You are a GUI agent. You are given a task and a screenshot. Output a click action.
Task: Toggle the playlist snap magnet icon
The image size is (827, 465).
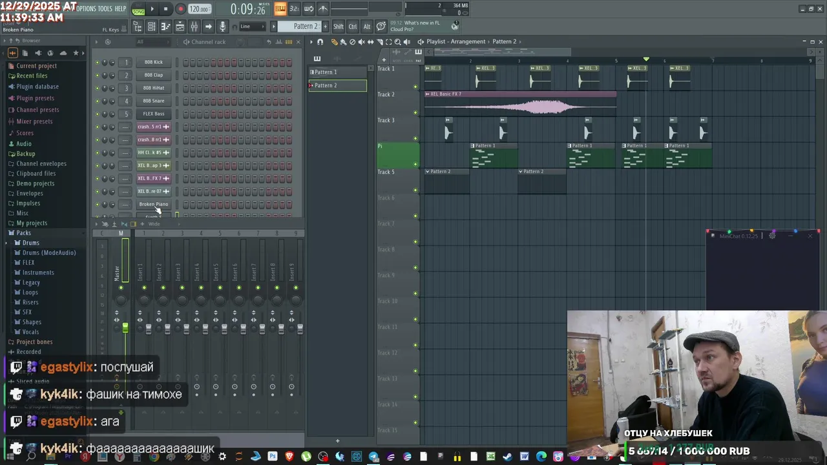[320, 42]
